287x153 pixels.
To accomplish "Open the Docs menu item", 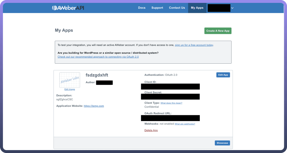I will tap(142, 8).
